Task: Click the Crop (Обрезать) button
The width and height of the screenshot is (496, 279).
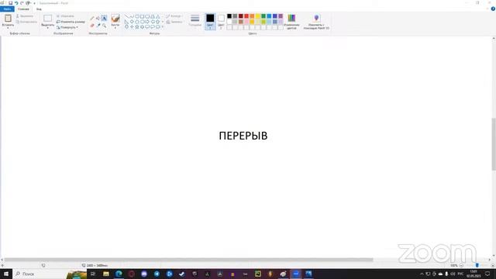Action: [x=65, y=16]
